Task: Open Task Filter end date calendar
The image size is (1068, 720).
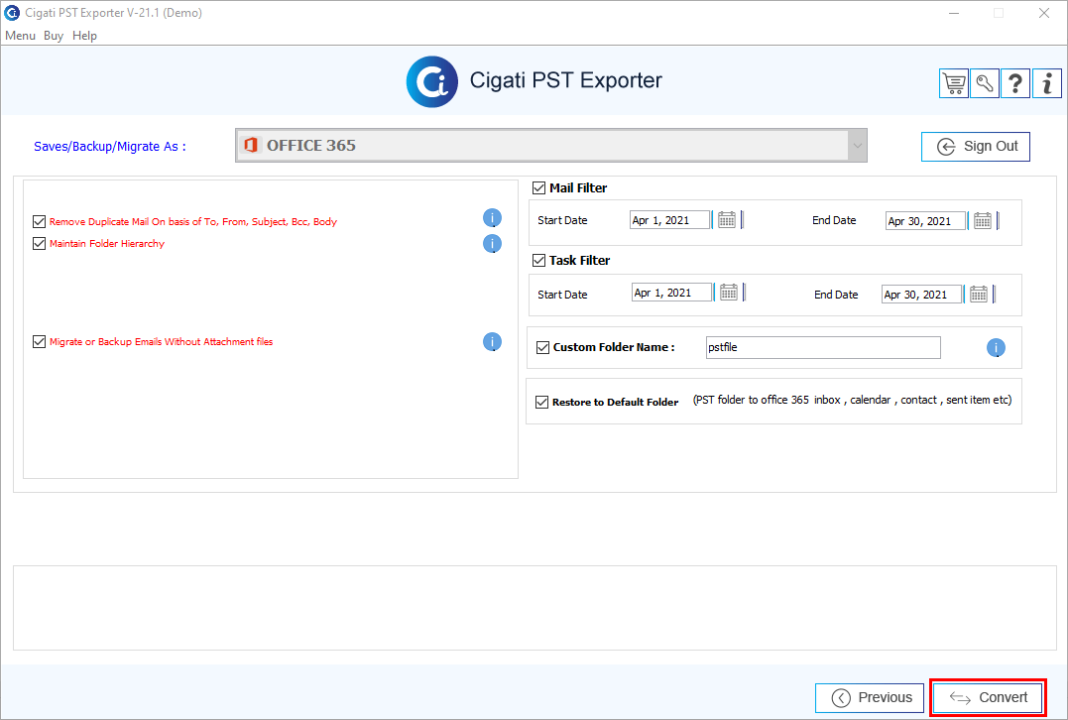Action: [x=979, y=295]
